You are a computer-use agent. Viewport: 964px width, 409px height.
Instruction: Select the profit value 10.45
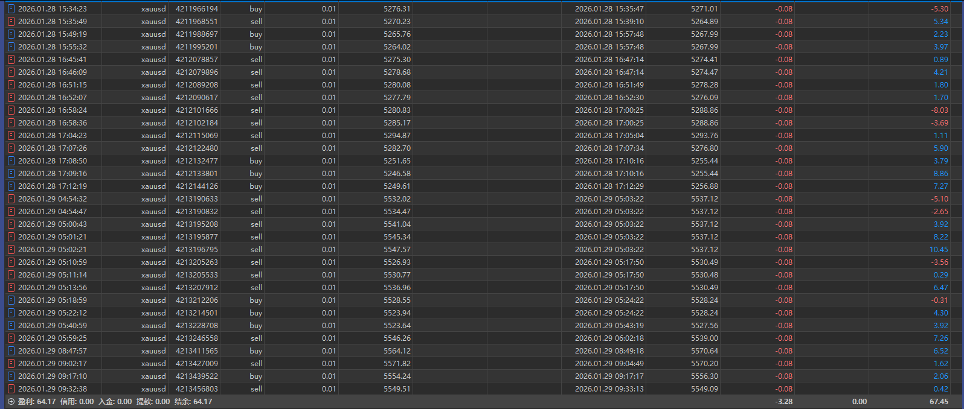(939, 250)
